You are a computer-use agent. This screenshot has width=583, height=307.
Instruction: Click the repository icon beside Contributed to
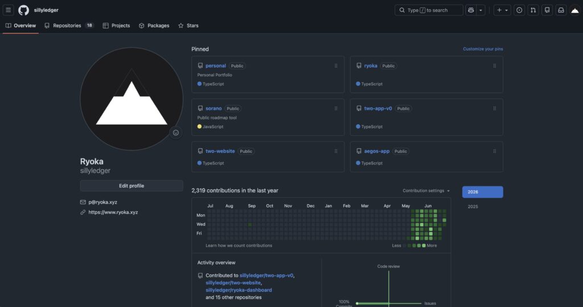point(200,275)
